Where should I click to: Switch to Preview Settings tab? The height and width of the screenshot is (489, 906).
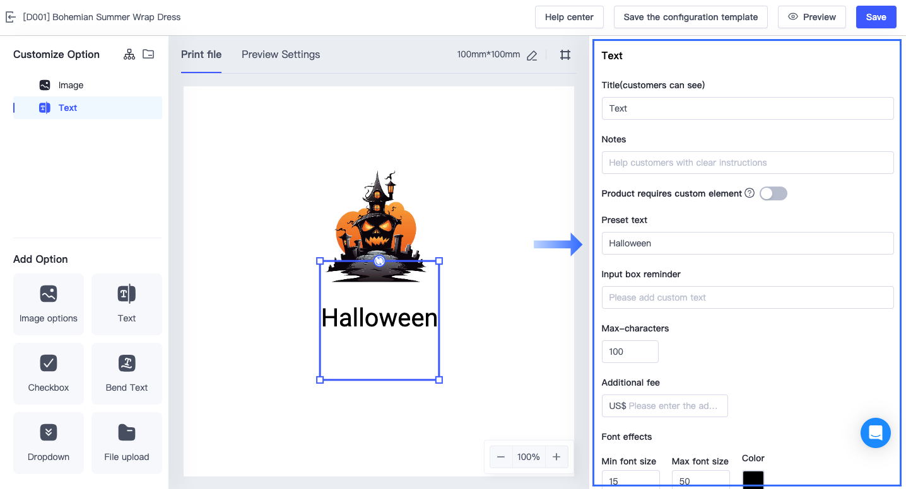pos(281,54)
